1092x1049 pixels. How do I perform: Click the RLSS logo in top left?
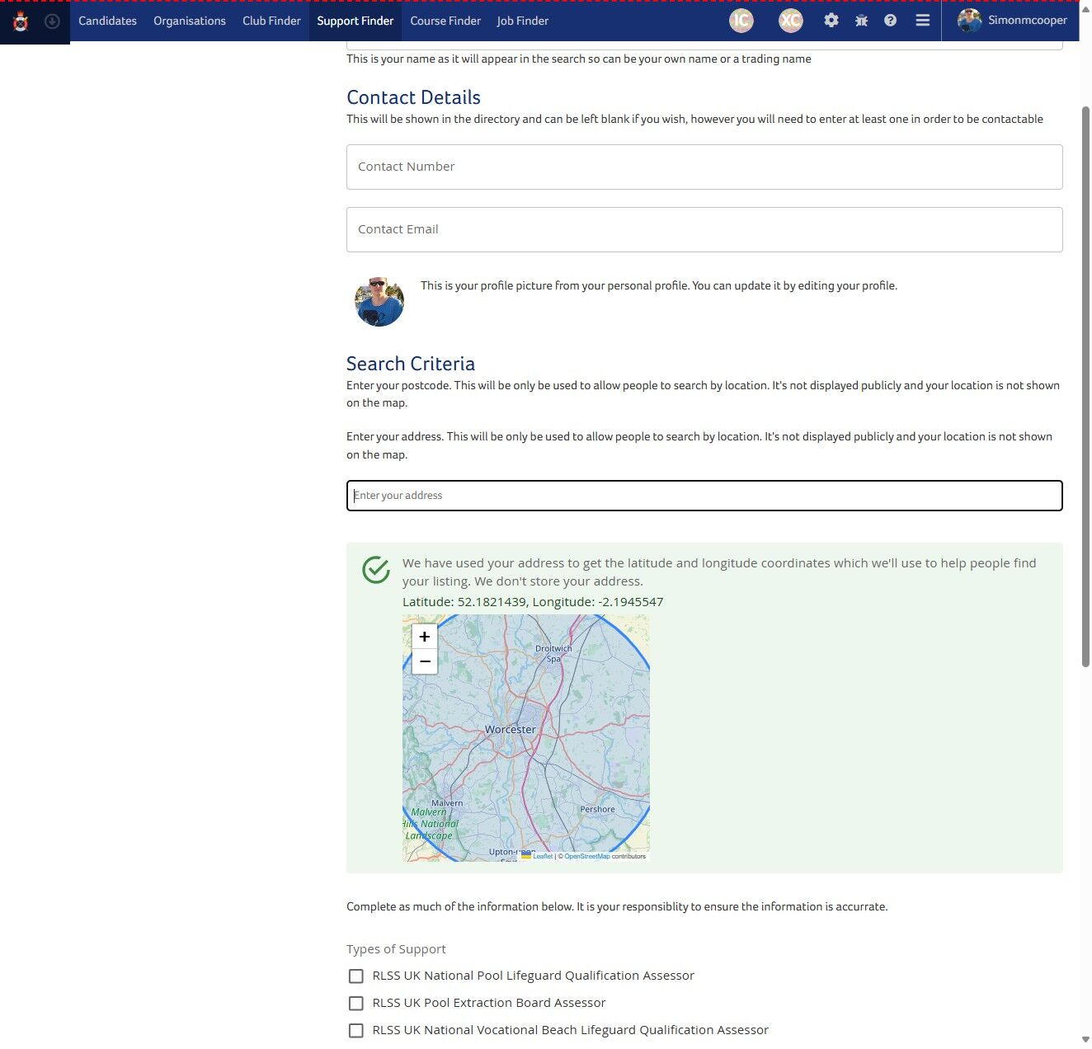[20, 21]
